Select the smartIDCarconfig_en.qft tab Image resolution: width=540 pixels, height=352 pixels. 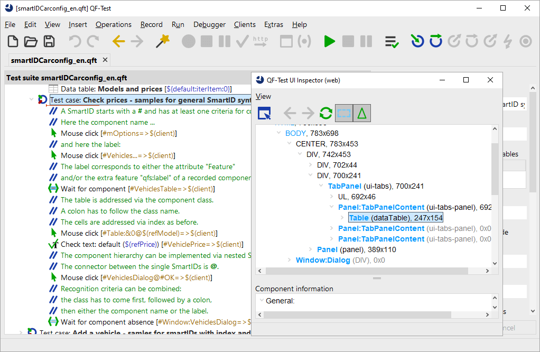pos(54,60)
